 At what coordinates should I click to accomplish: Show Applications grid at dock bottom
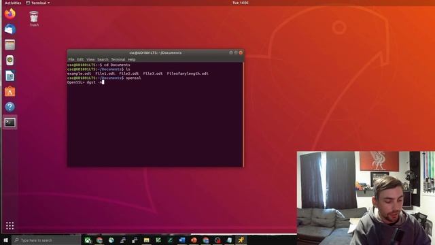[10, 225]
